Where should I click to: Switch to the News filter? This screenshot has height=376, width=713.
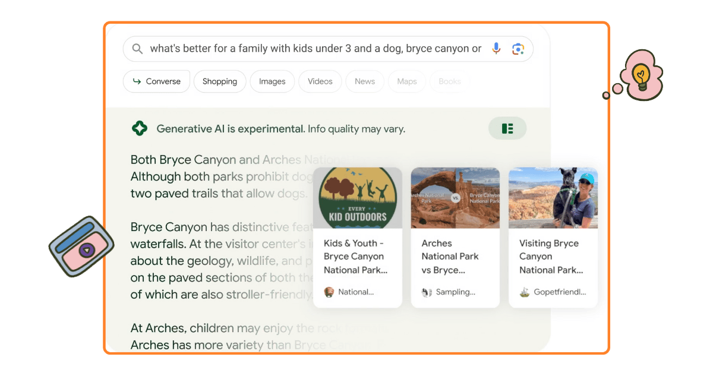365,81
